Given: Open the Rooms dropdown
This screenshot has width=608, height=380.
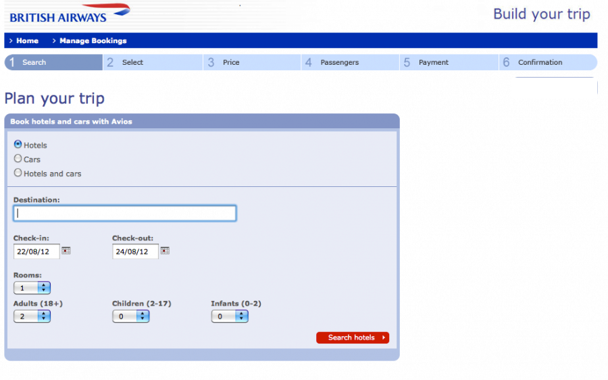Looking at the screenshot, I should coord(32,288).
